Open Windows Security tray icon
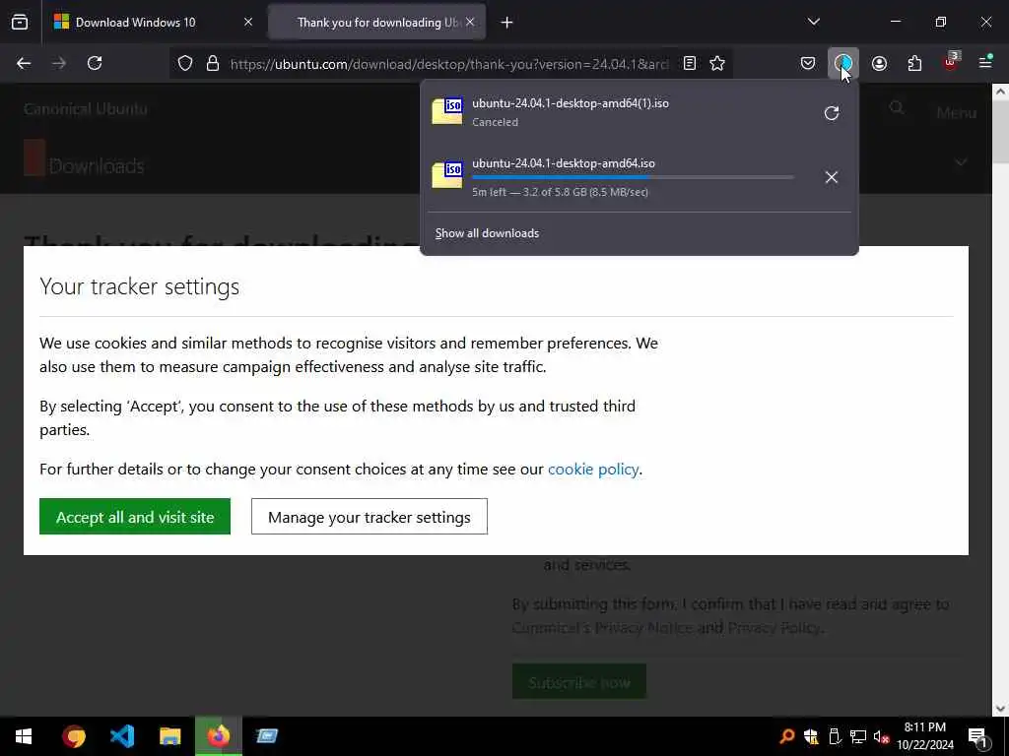The width and height of the screenshot is (1009, 756). point(811,736)
